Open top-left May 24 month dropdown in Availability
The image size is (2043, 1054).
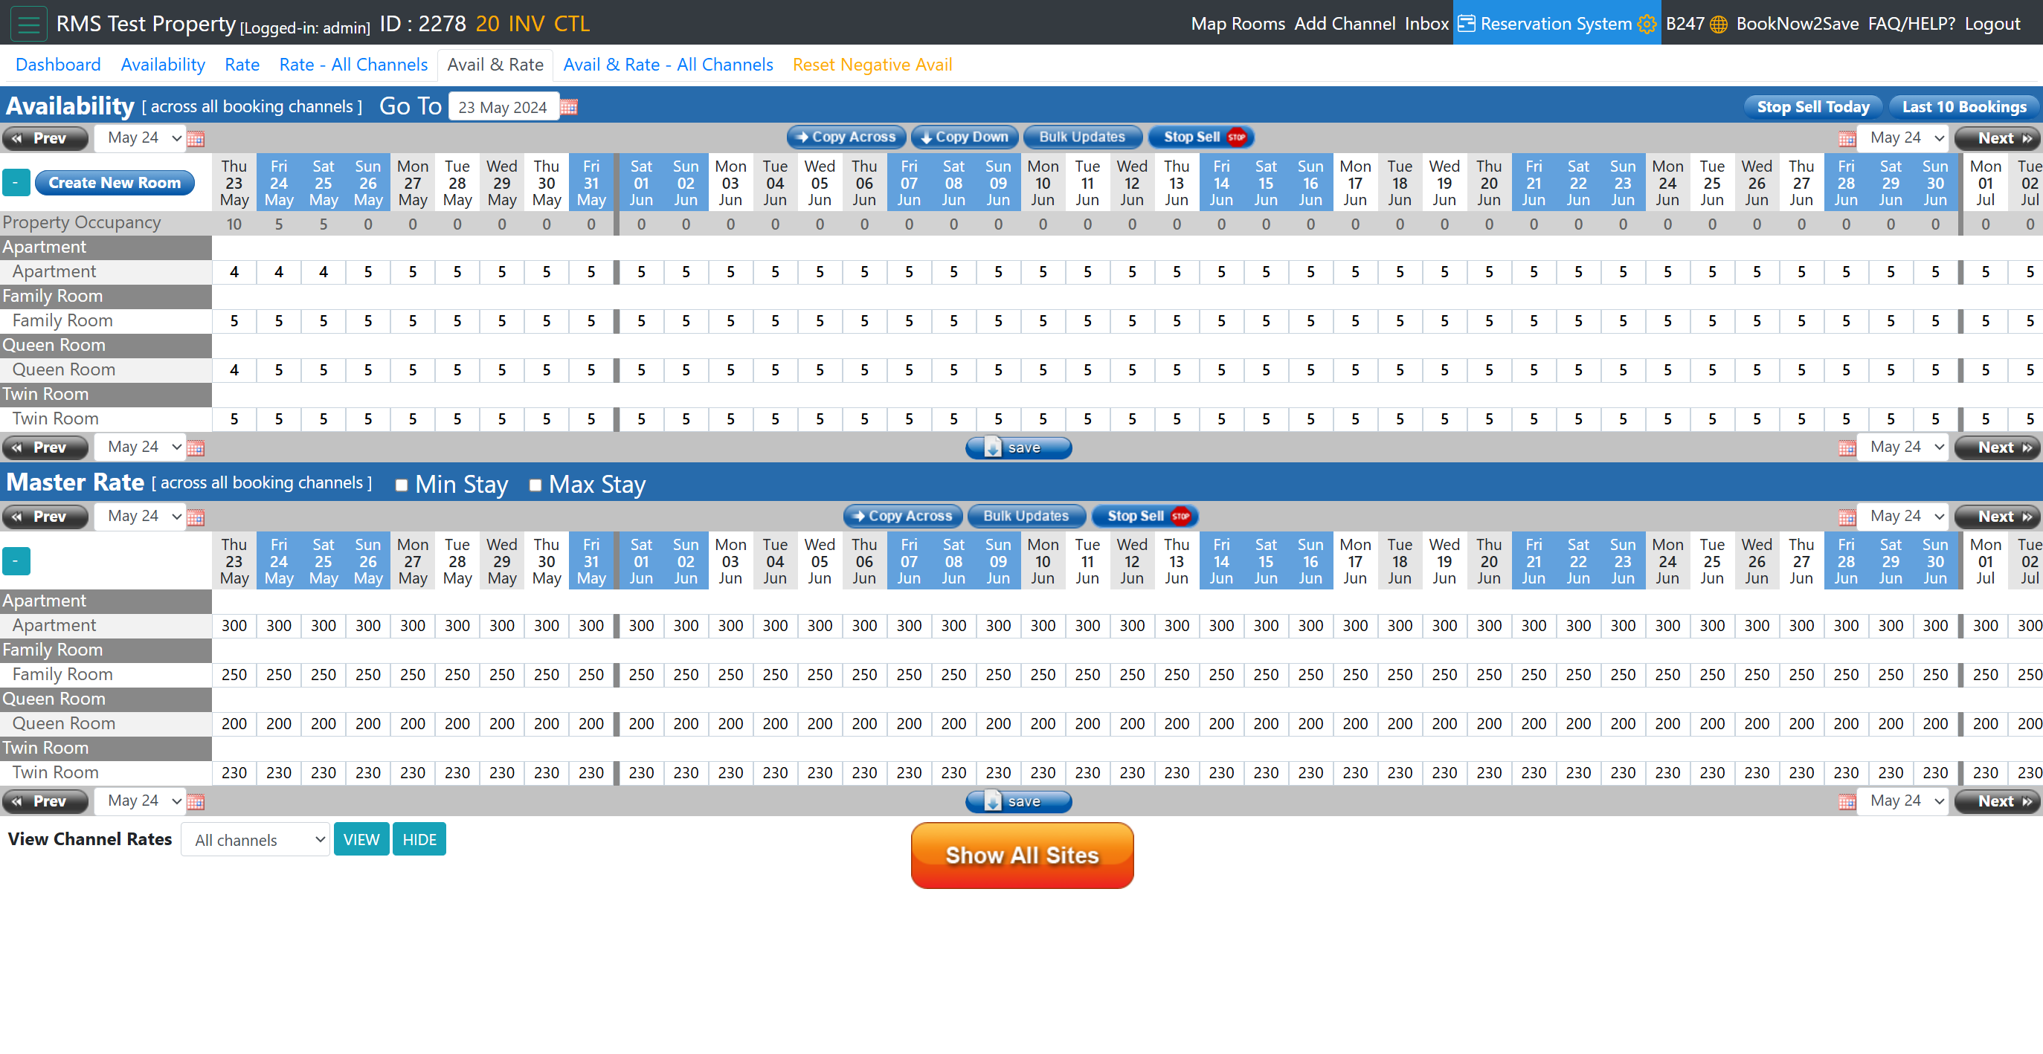coord(141,138)
